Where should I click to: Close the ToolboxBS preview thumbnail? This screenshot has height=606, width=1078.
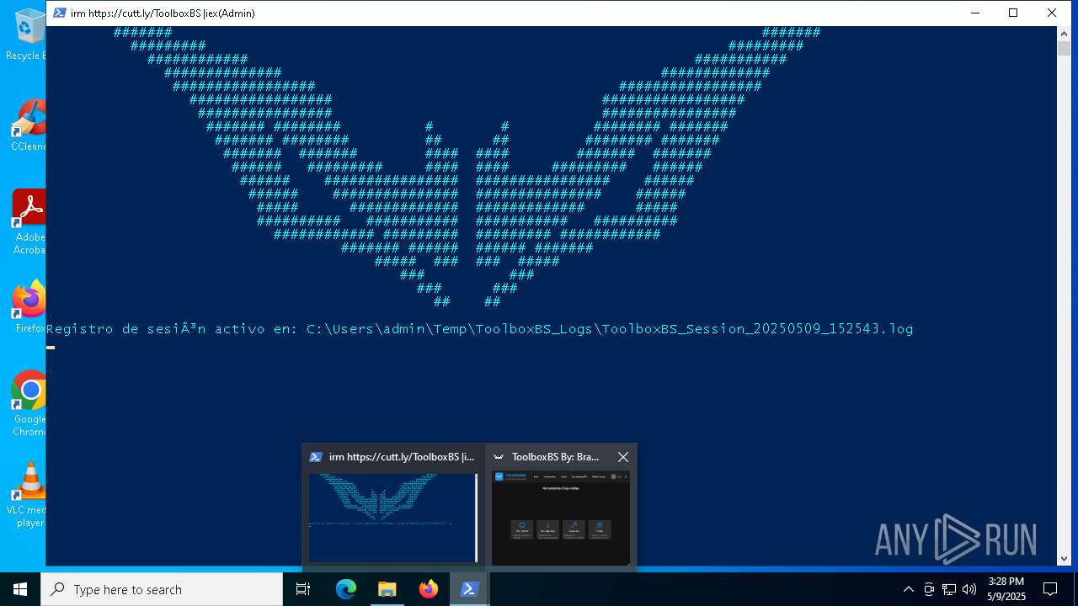point(622,457)
